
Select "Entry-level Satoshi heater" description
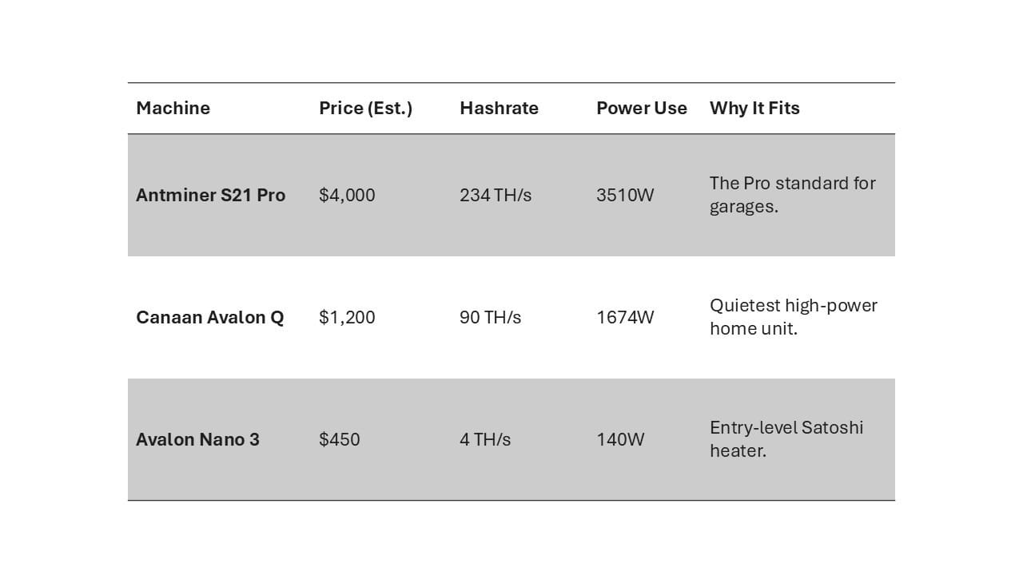pyautogui.click(x=786, y=439)
